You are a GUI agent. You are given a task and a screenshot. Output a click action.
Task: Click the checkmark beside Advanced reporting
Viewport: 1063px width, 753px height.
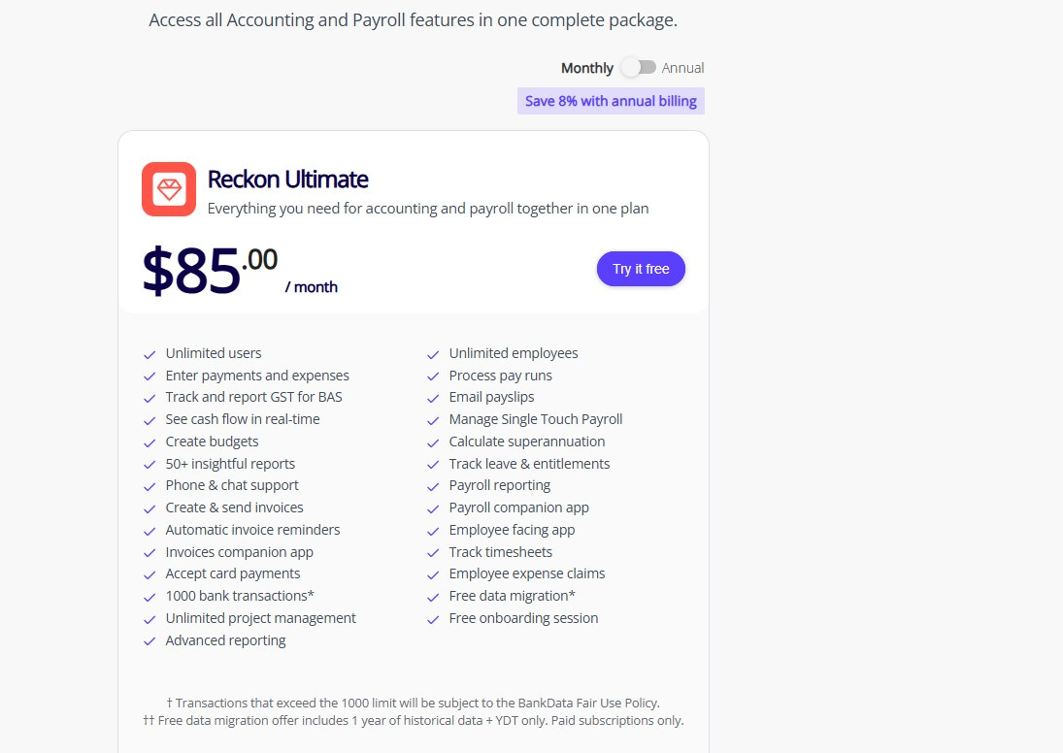[149, 640]
